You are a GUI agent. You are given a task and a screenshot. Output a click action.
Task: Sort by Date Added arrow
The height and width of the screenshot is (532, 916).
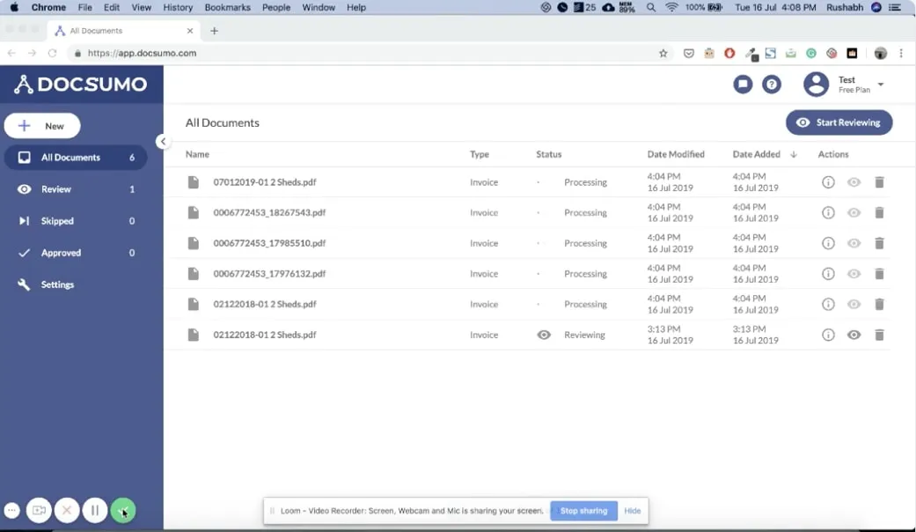(794, 154)
